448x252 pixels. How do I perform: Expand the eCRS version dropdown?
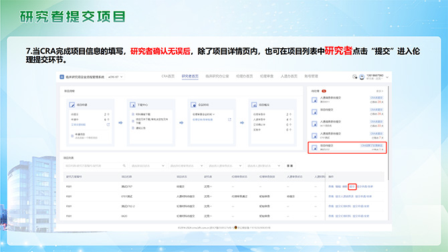[116, 77]
